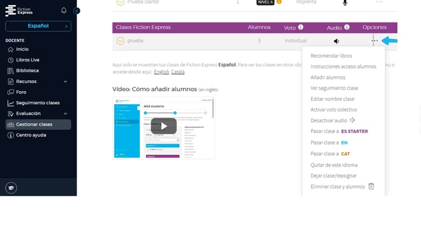This screenshot has height=236, width=421.
Task: Click the chat bubbles icon beside Foro
Action: coord(11,92)
